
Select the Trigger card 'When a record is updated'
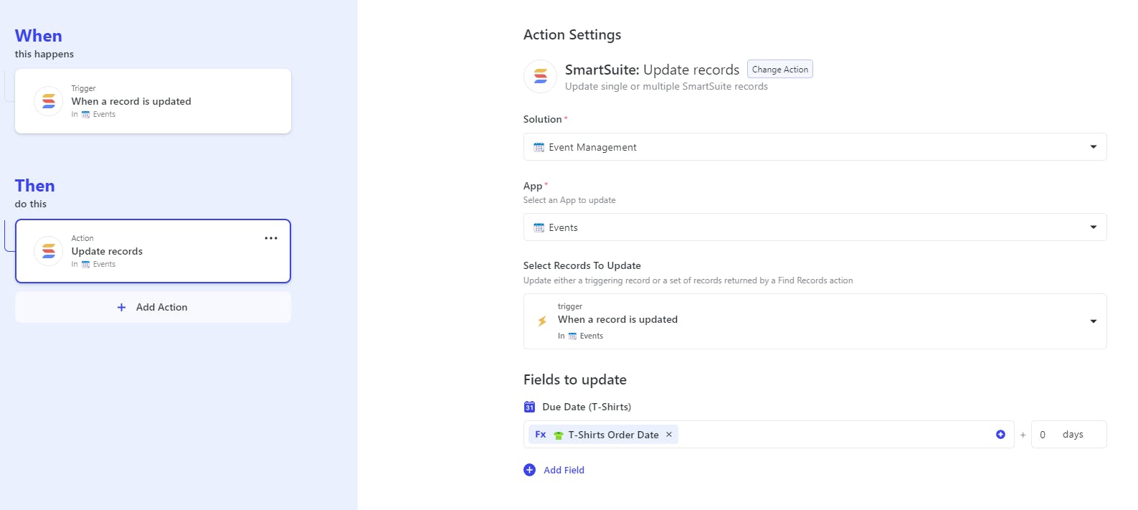pos(153,101)
